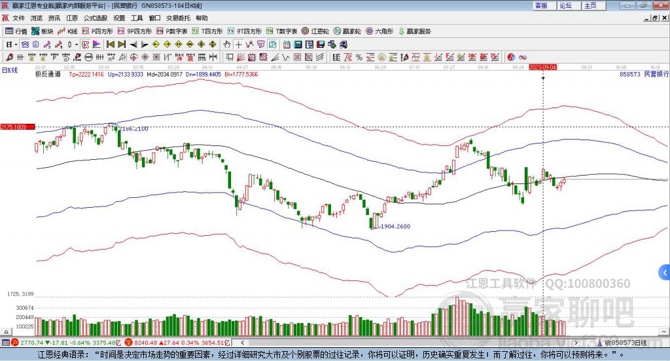
Task: Select the n² square tool
Action: [x=111, y=57]
